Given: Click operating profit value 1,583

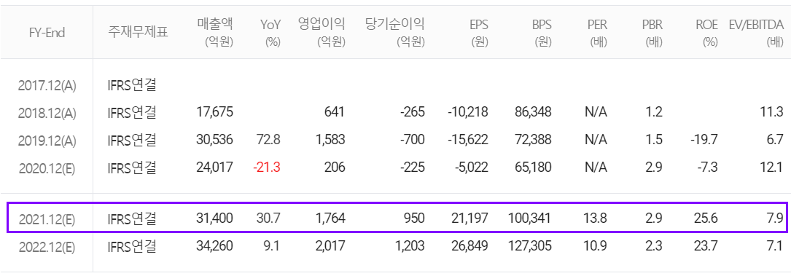Looking at the screenshot, I should 331,140.
